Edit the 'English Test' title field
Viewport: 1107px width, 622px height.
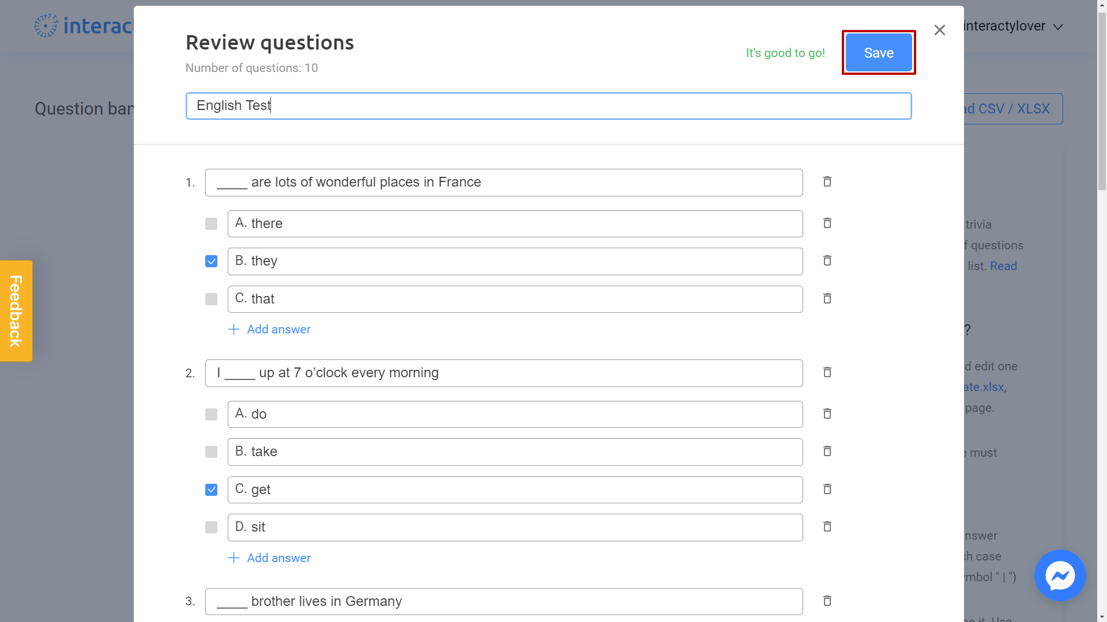tap(548, 106)
